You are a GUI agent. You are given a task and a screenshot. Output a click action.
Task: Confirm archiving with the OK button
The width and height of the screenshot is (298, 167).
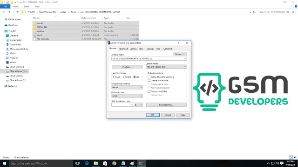coord(153,115)
